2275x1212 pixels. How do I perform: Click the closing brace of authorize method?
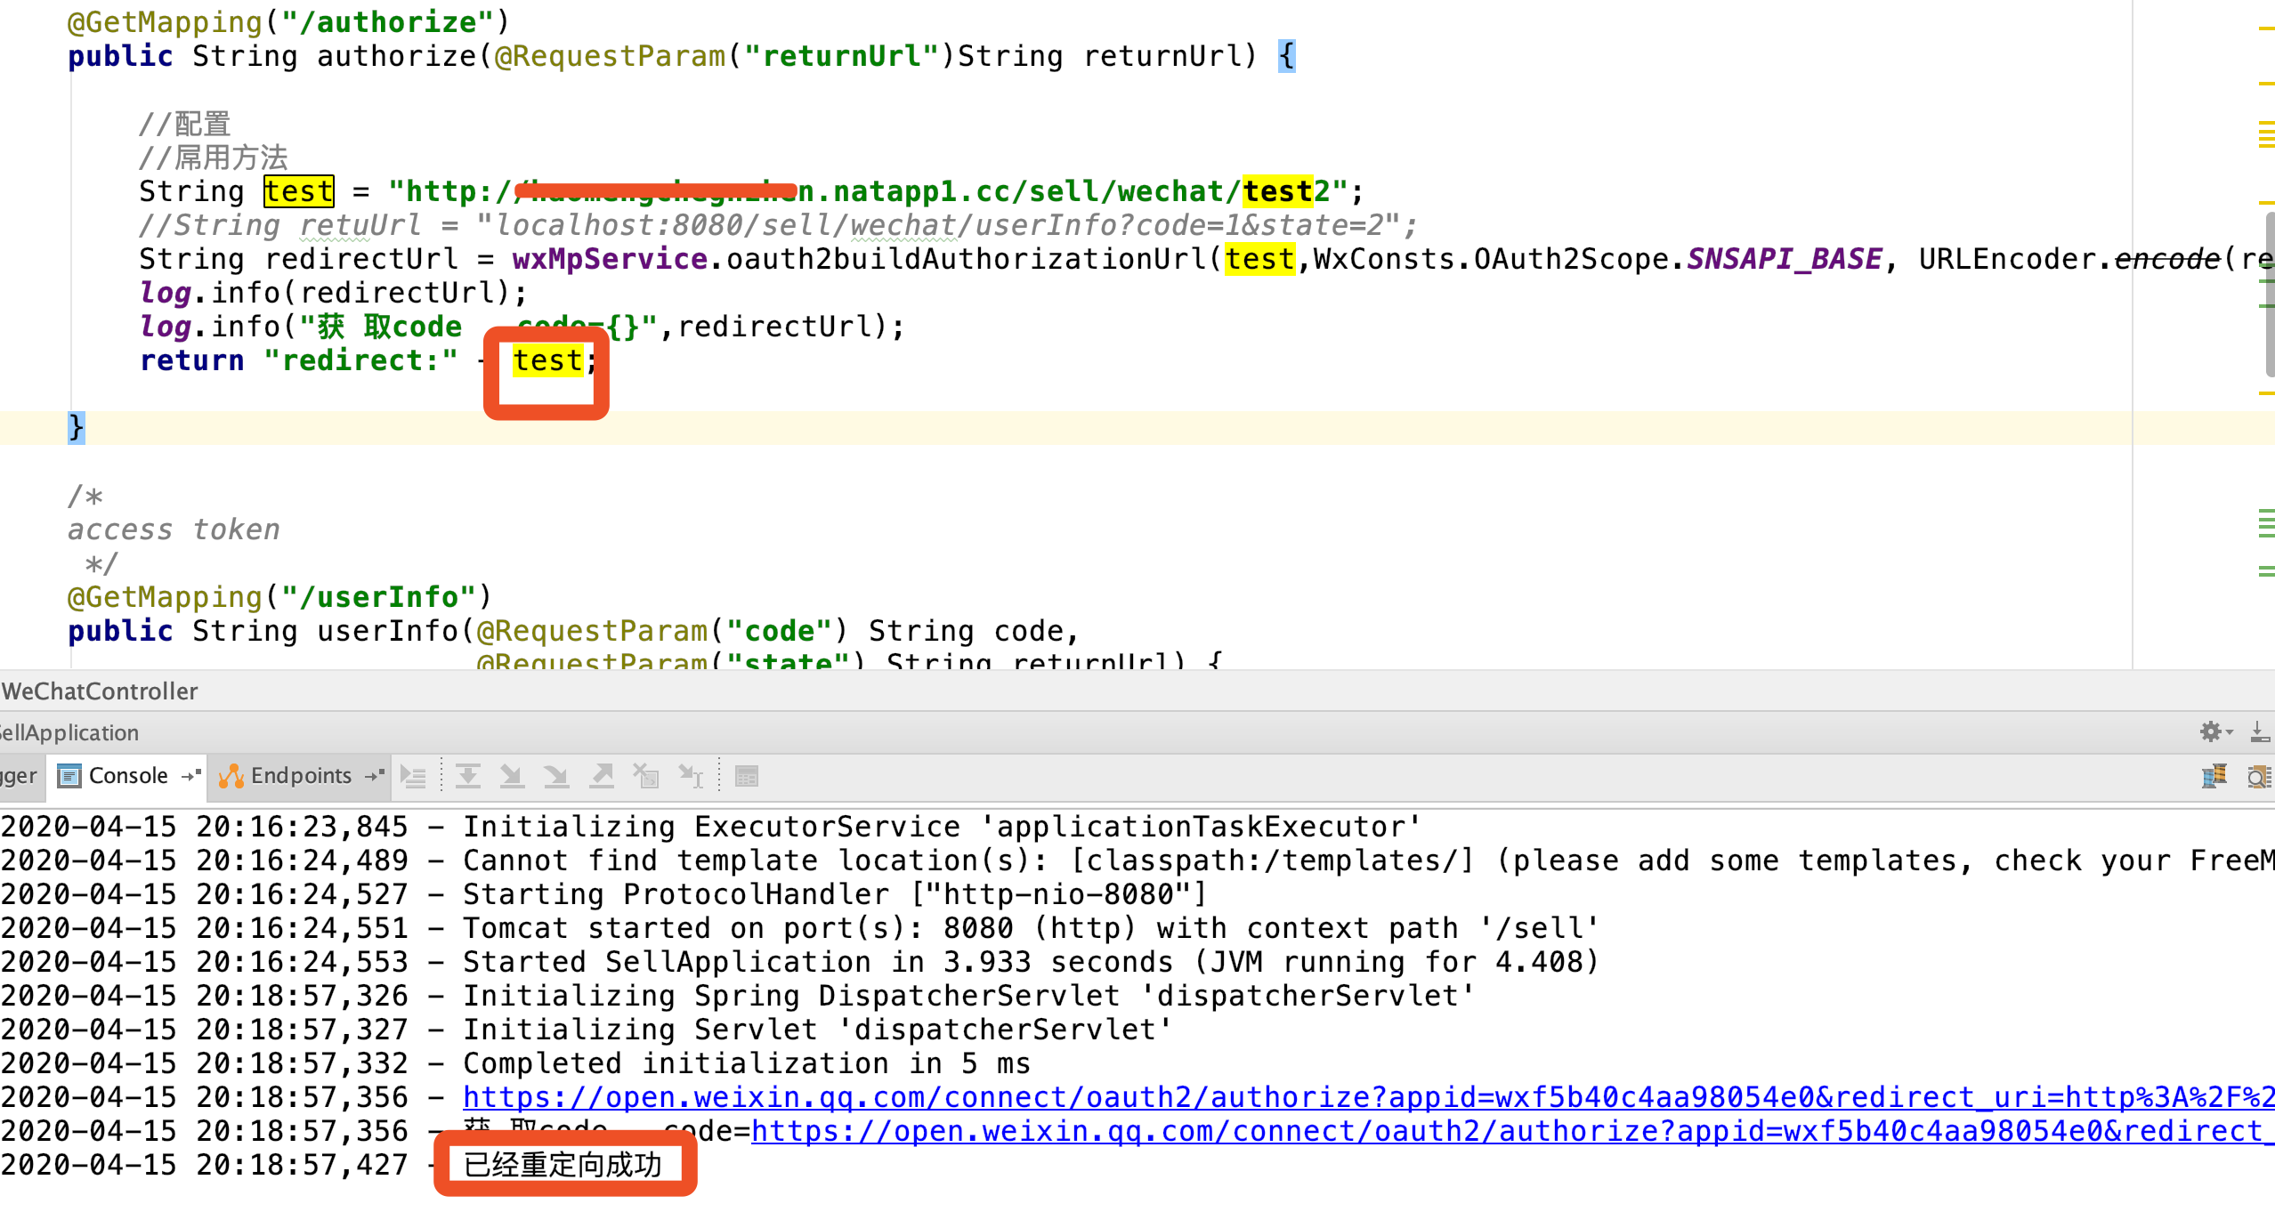77,428
